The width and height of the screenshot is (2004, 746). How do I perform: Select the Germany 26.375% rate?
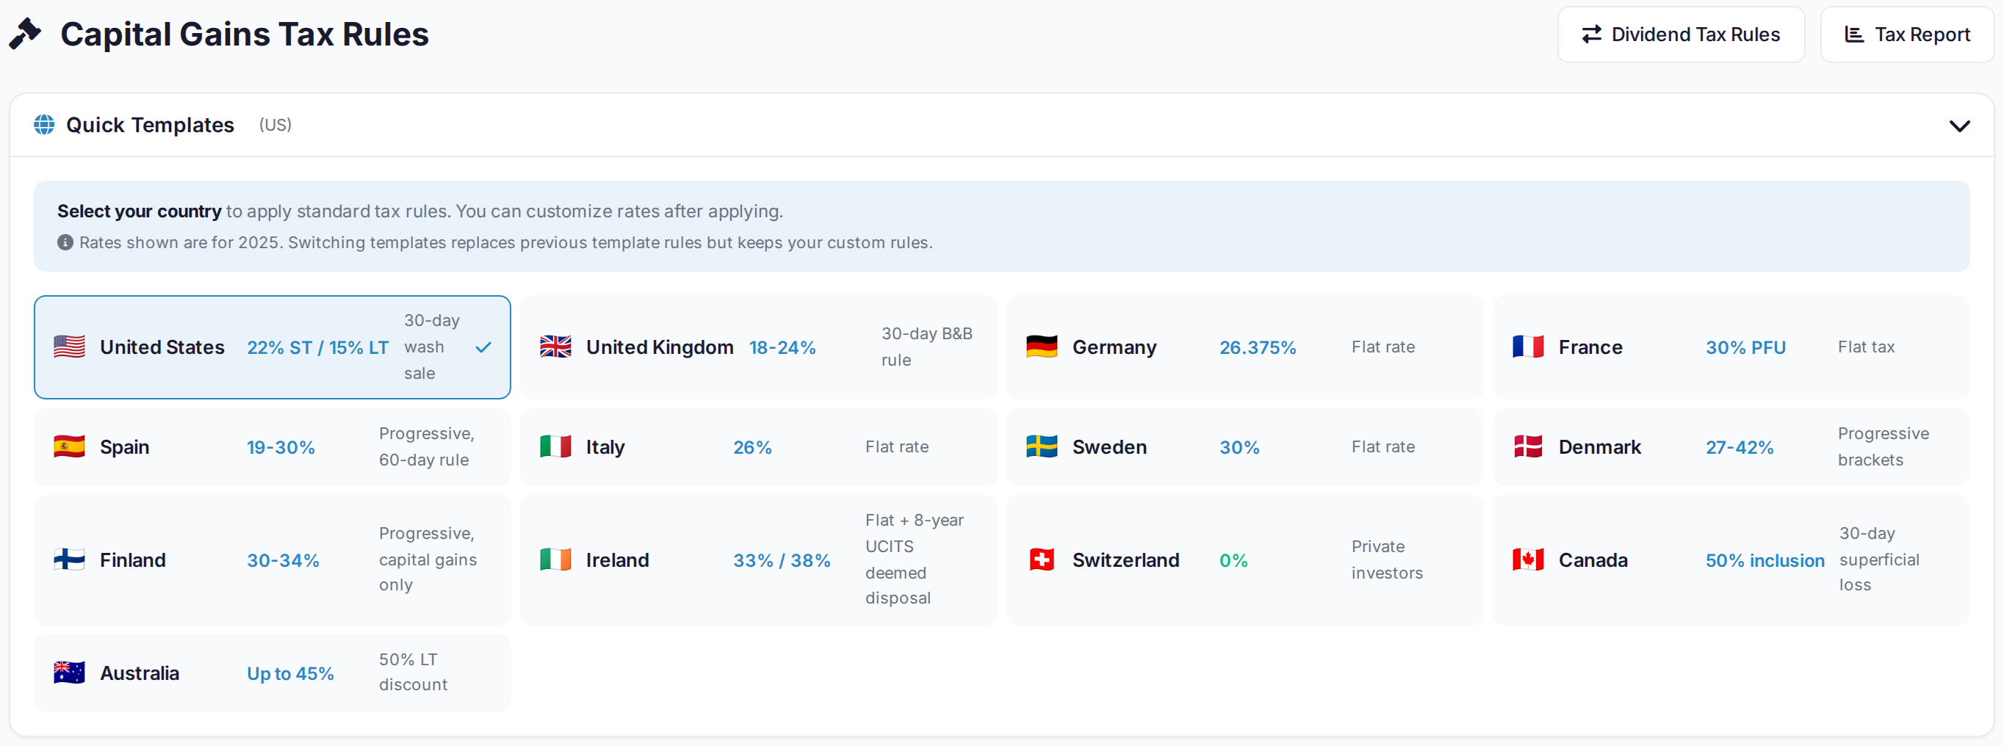(1257, 348)
